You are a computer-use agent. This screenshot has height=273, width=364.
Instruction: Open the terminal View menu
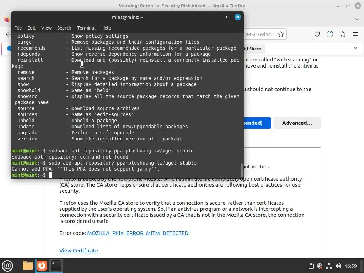pyautogui.click(x=47, y=28)
